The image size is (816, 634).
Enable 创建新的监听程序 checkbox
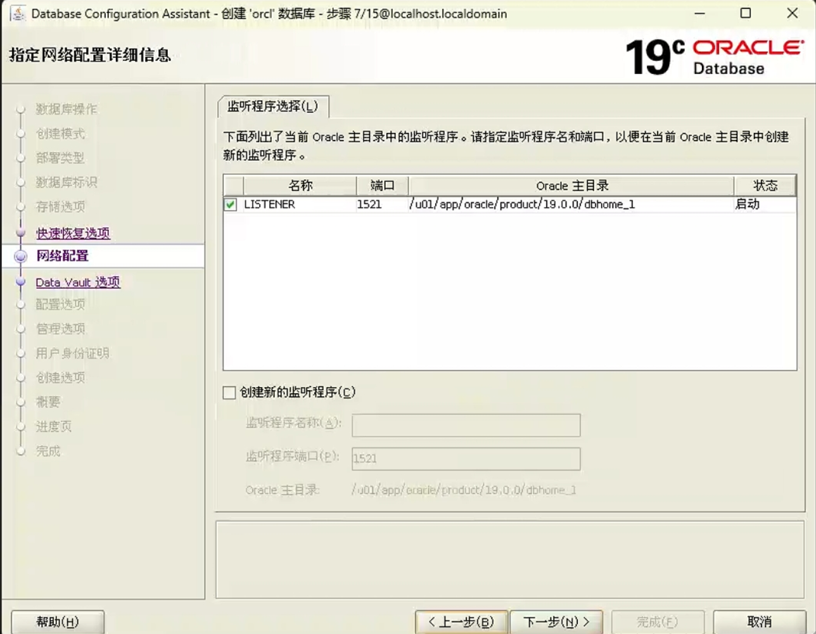point(229,393)
